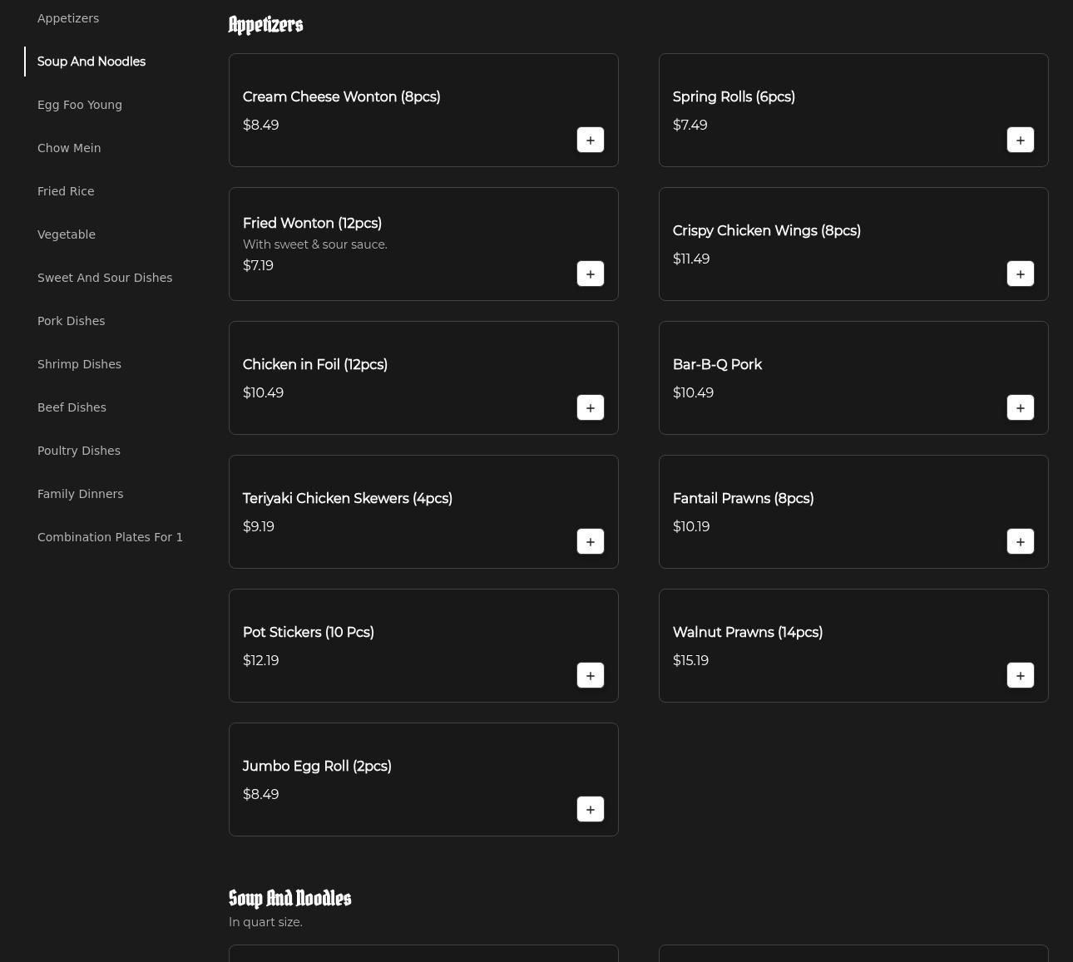Add Crispy Chicken Wings (8pcs) plus icon
Image resolution: width=1073 pixels, height=962 pixels.
pyautogui.click(x=1021, y=274)
